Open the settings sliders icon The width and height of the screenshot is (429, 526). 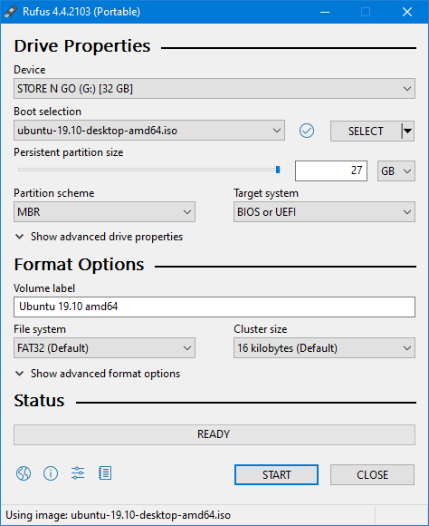tap(78, 473)
